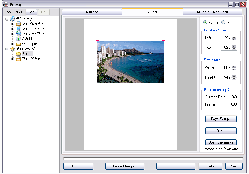Viewport: 249px width, 174px height.
Task: Click Open the image button
Action: point(221,142)
